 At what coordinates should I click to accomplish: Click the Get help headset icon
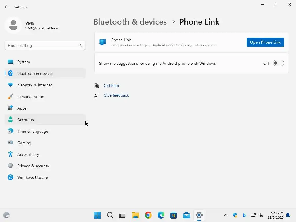97,86
